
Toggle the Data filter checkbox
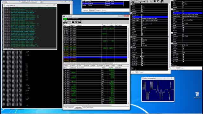pyautogui.click(x=77, y=66)
